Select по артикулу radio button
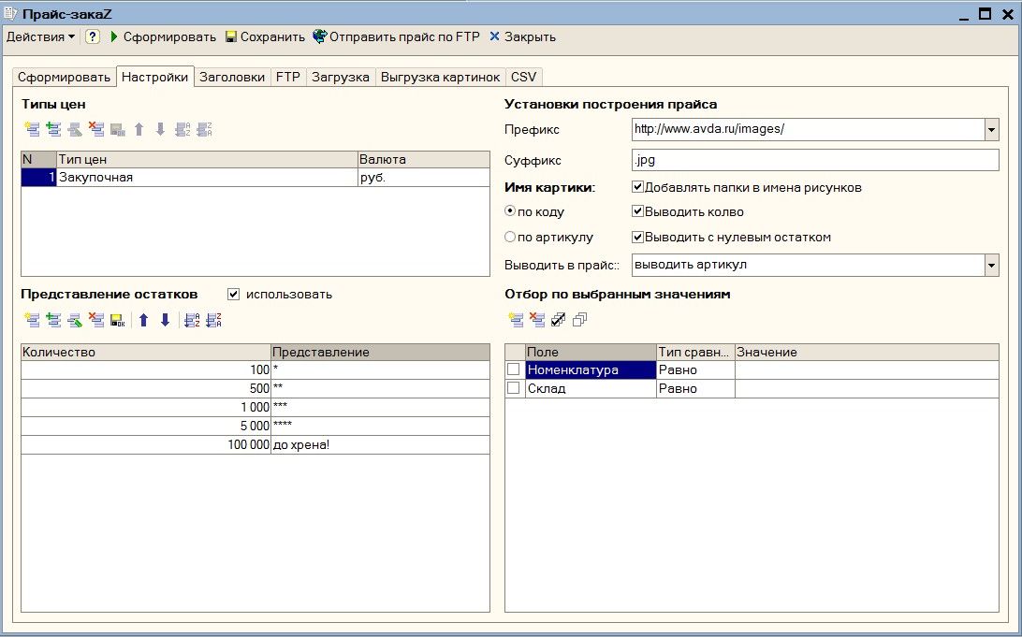This screenshot has height=637, width=1022. [x=510, y=237]
